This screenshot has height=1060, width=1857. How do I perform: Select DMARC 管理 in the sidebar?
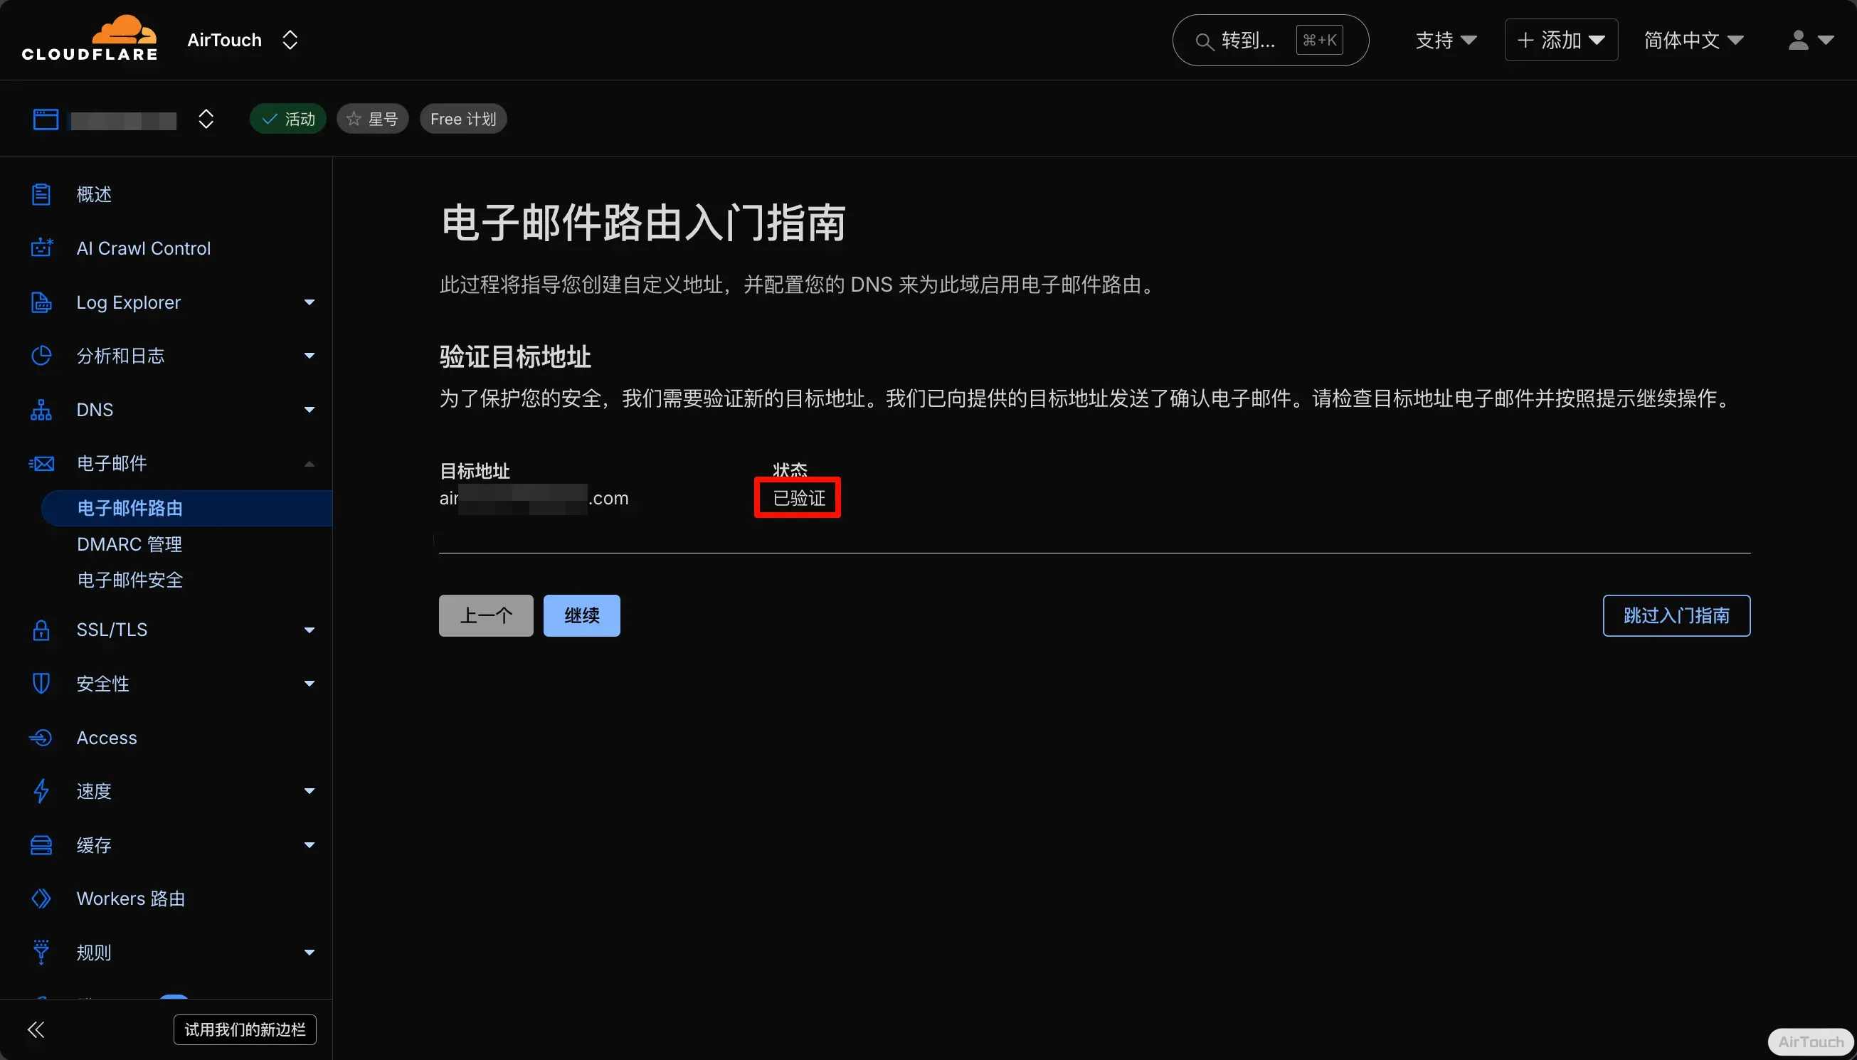pos(129,544)
